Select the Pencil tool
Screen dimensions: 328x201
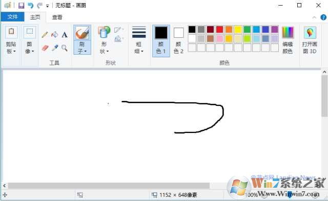45,35
